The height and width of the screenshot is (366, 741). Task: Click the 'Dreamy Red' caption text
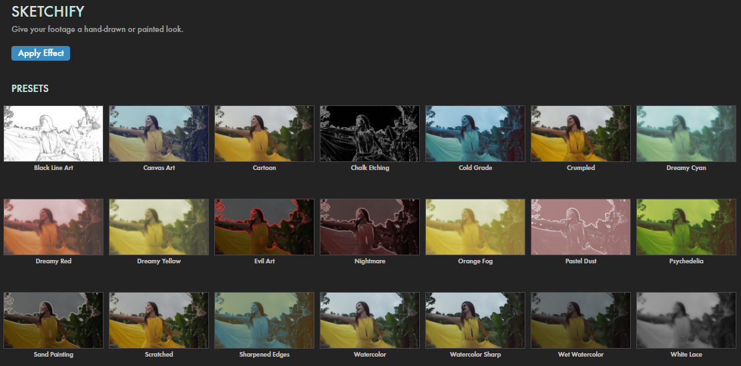53,261
